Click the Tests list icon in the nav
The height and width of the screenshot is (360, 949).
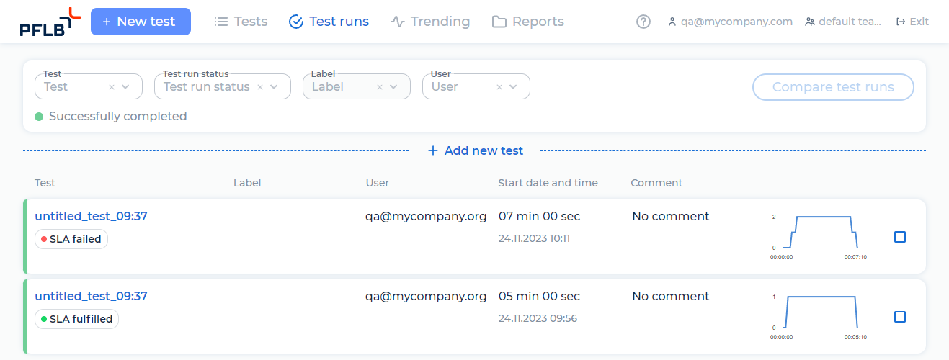(221, 22)
